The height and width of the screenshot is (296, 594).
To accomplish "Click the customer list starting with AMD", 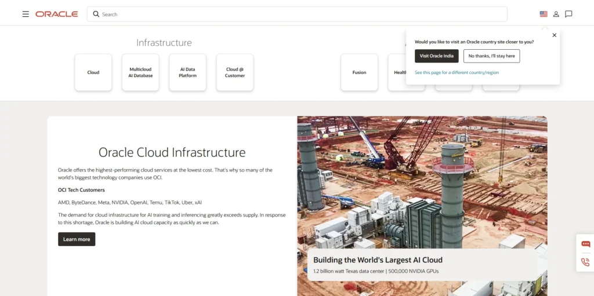I will click(130, 203).
